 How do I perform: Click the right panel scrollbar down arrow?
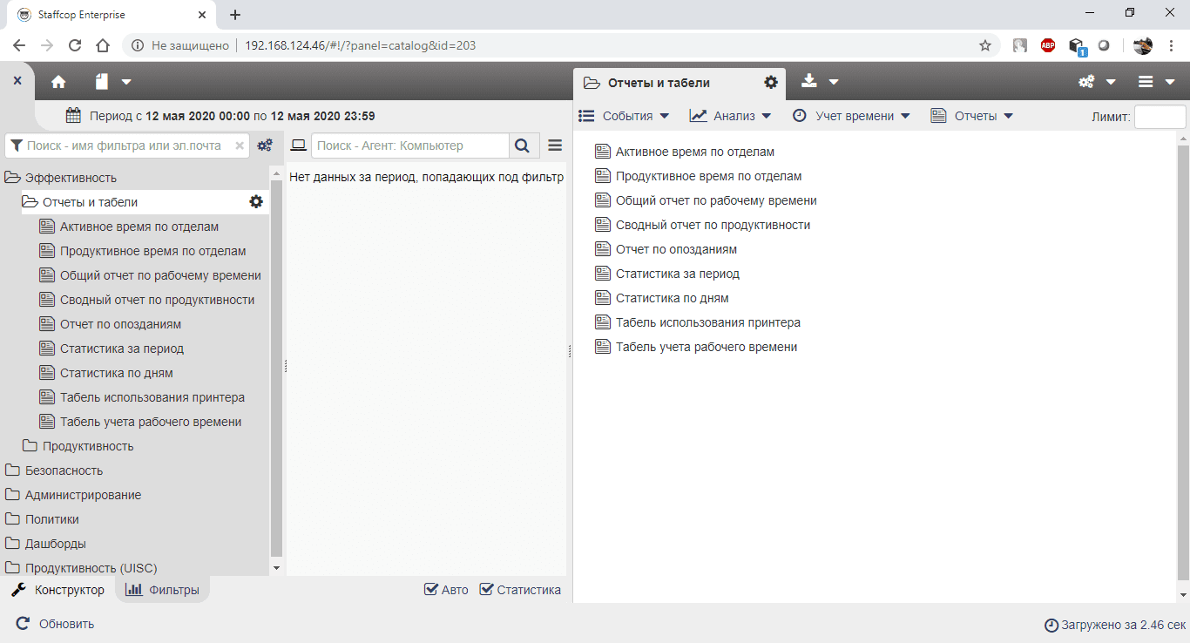pos(1183,595)
